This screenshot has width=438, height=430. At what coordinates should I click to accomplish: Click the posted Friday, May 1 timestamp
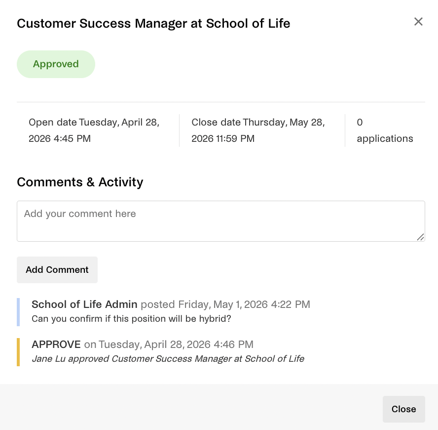coord(225,304)
